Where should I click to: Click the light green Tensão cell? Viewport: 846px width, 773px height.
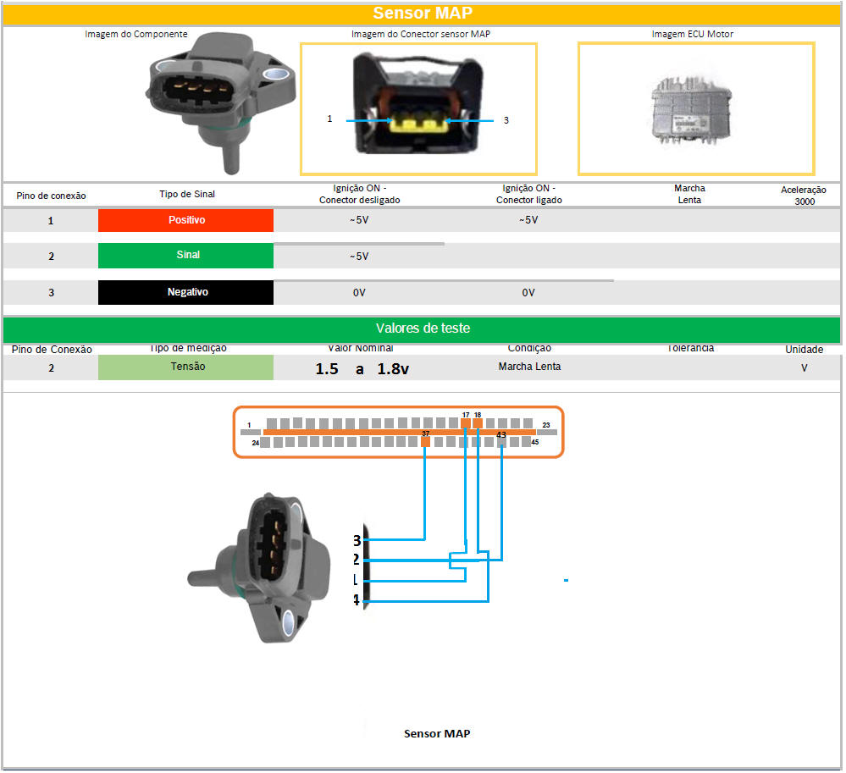(185, 367)
